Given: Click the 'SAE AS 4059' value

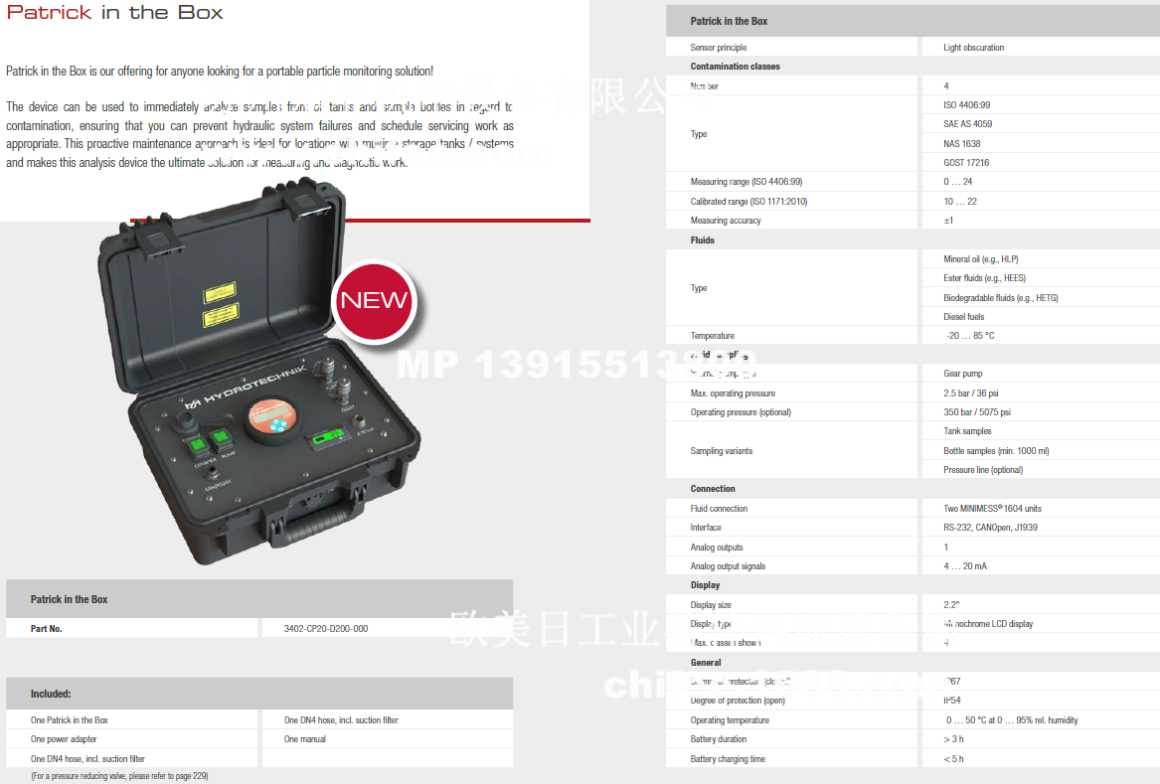Looking at the screenshot, I should click(x=967, y=123).
